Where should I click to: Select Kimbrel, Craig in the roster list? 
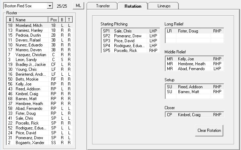click(40, 94)
